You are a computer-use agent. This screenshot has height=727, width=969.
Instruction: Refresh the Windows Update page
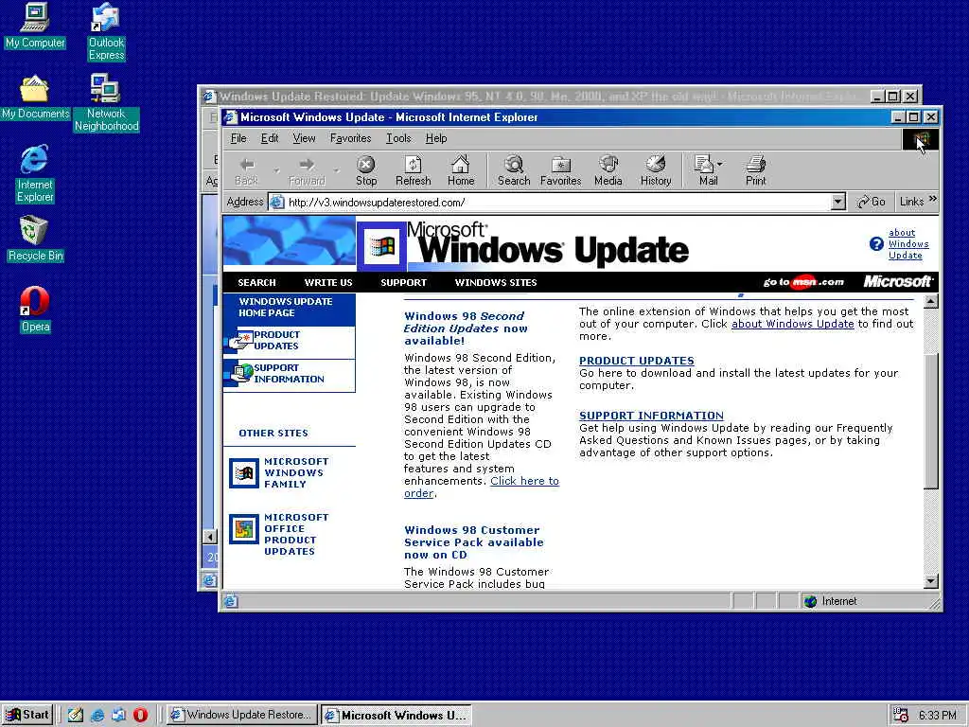click(413, 170)
